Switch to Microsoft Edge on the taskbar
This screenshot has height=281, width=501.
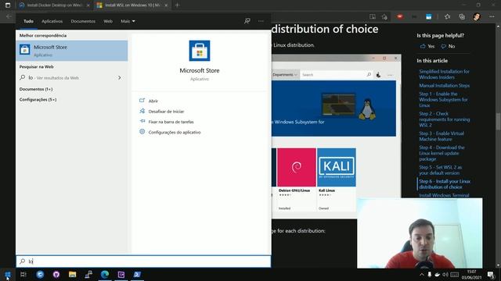[105, 274]
